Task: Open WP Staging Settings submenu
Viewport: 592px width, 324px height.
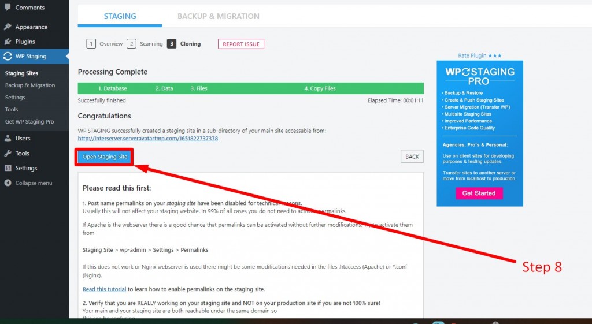Action: (15, 97)
